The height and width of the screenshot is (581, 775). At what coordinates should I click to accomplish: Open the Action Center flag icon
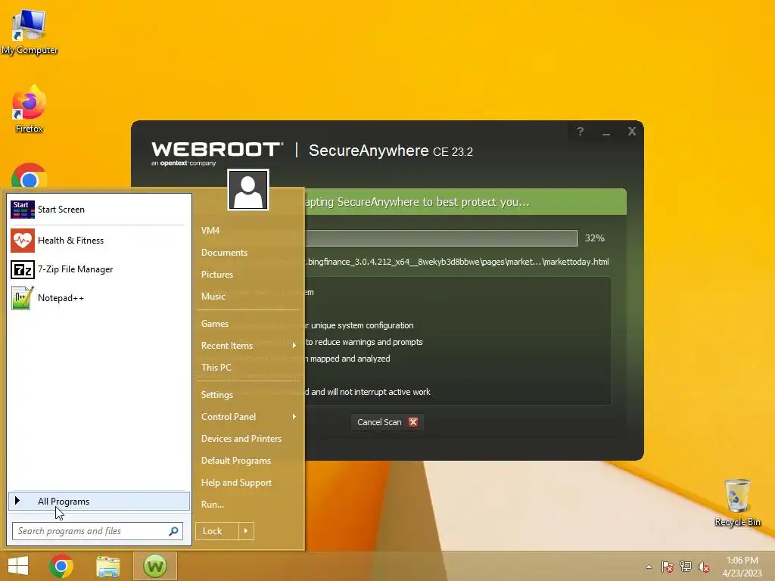tap(667, 567)
